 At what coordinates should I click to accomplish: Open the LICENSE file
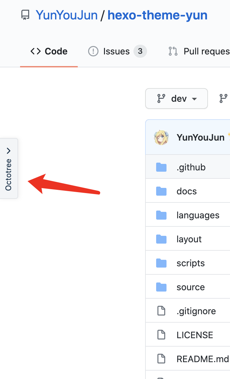click(x=195, y=335)
